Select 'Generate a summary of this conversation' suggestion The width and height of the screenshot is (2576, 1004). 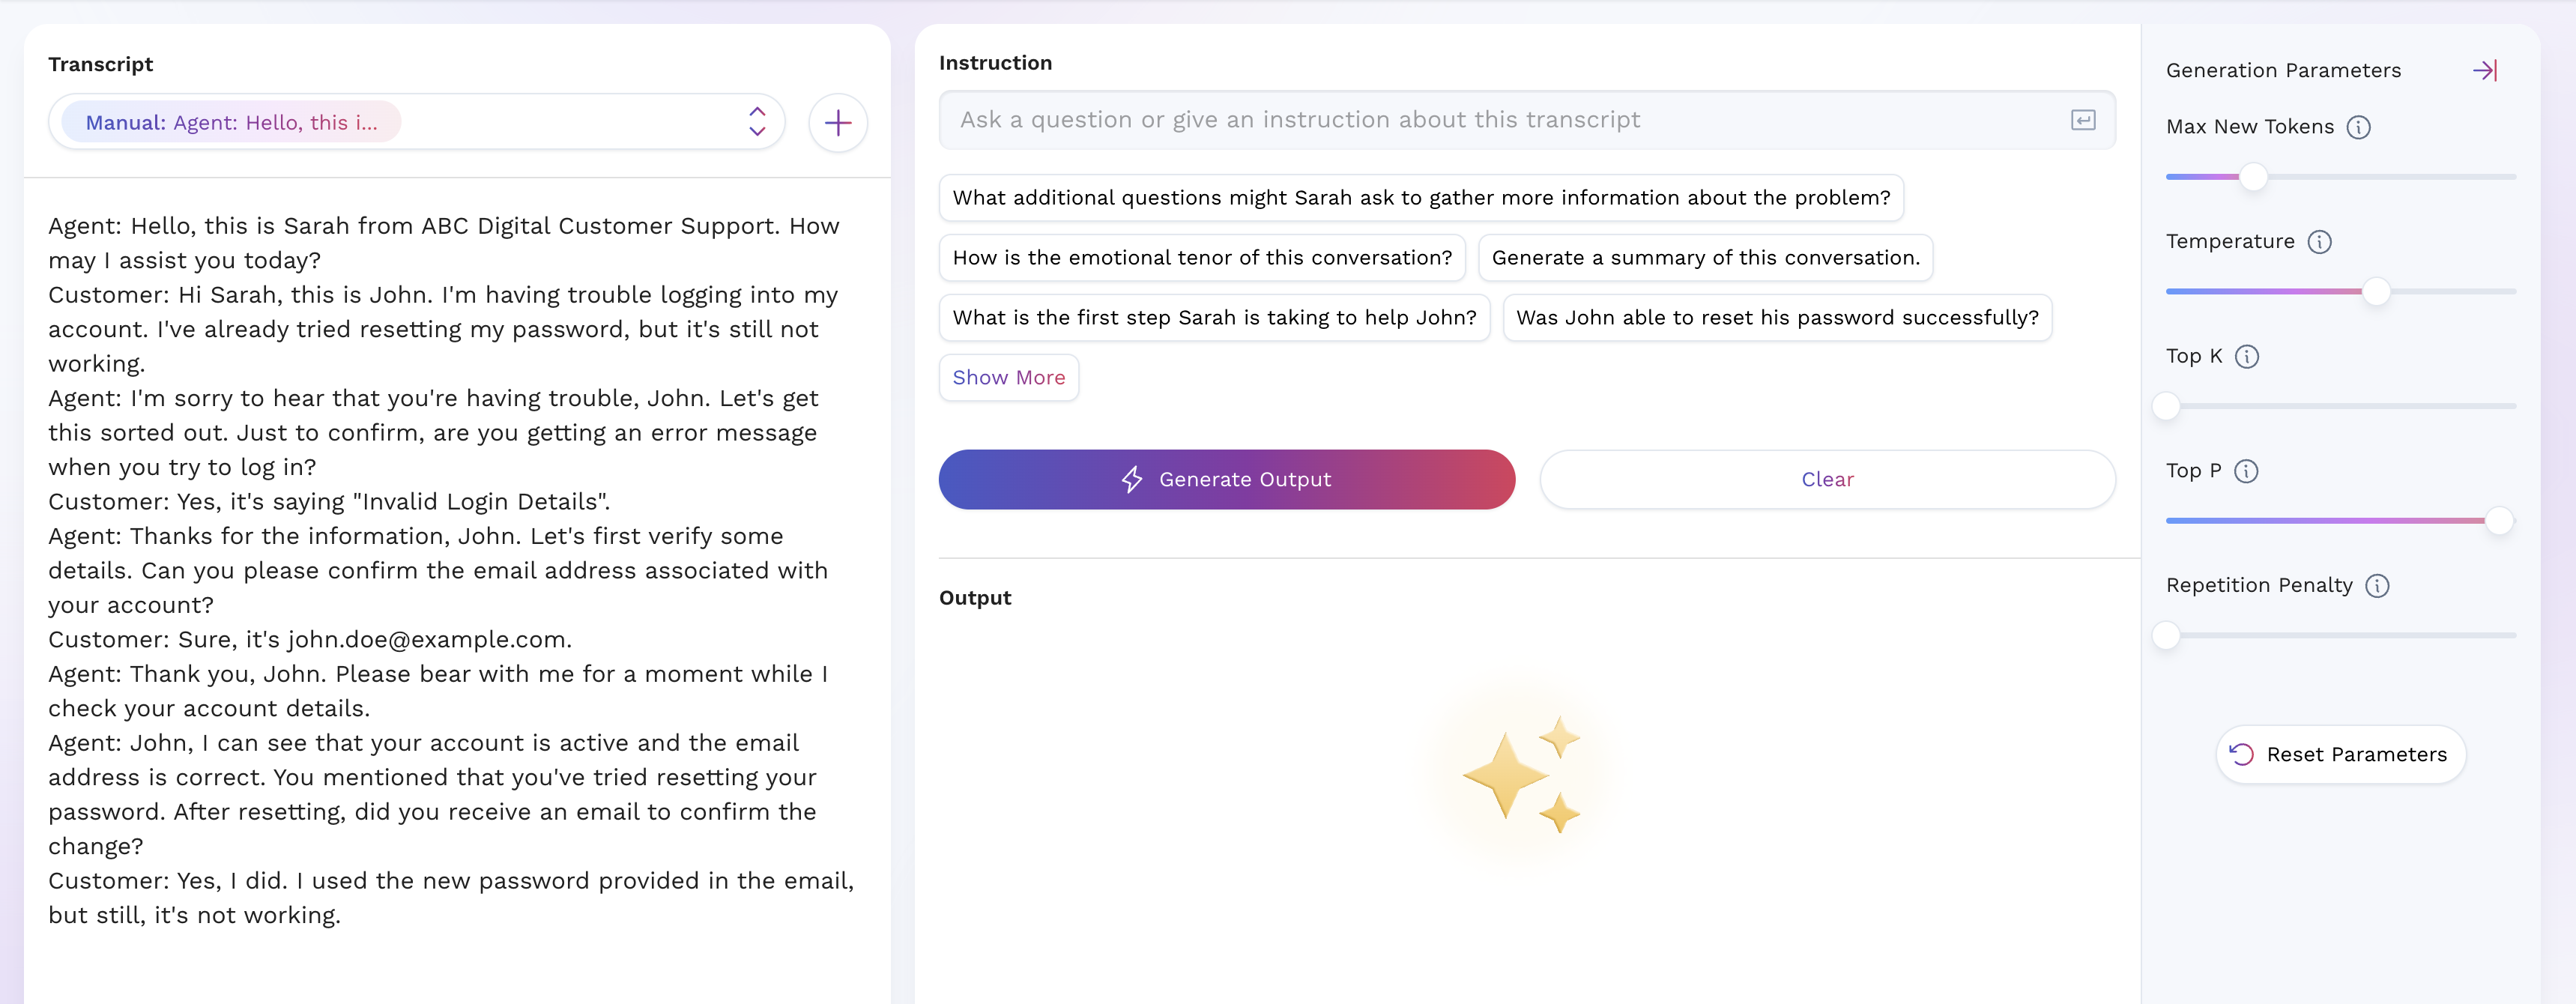1705,258
